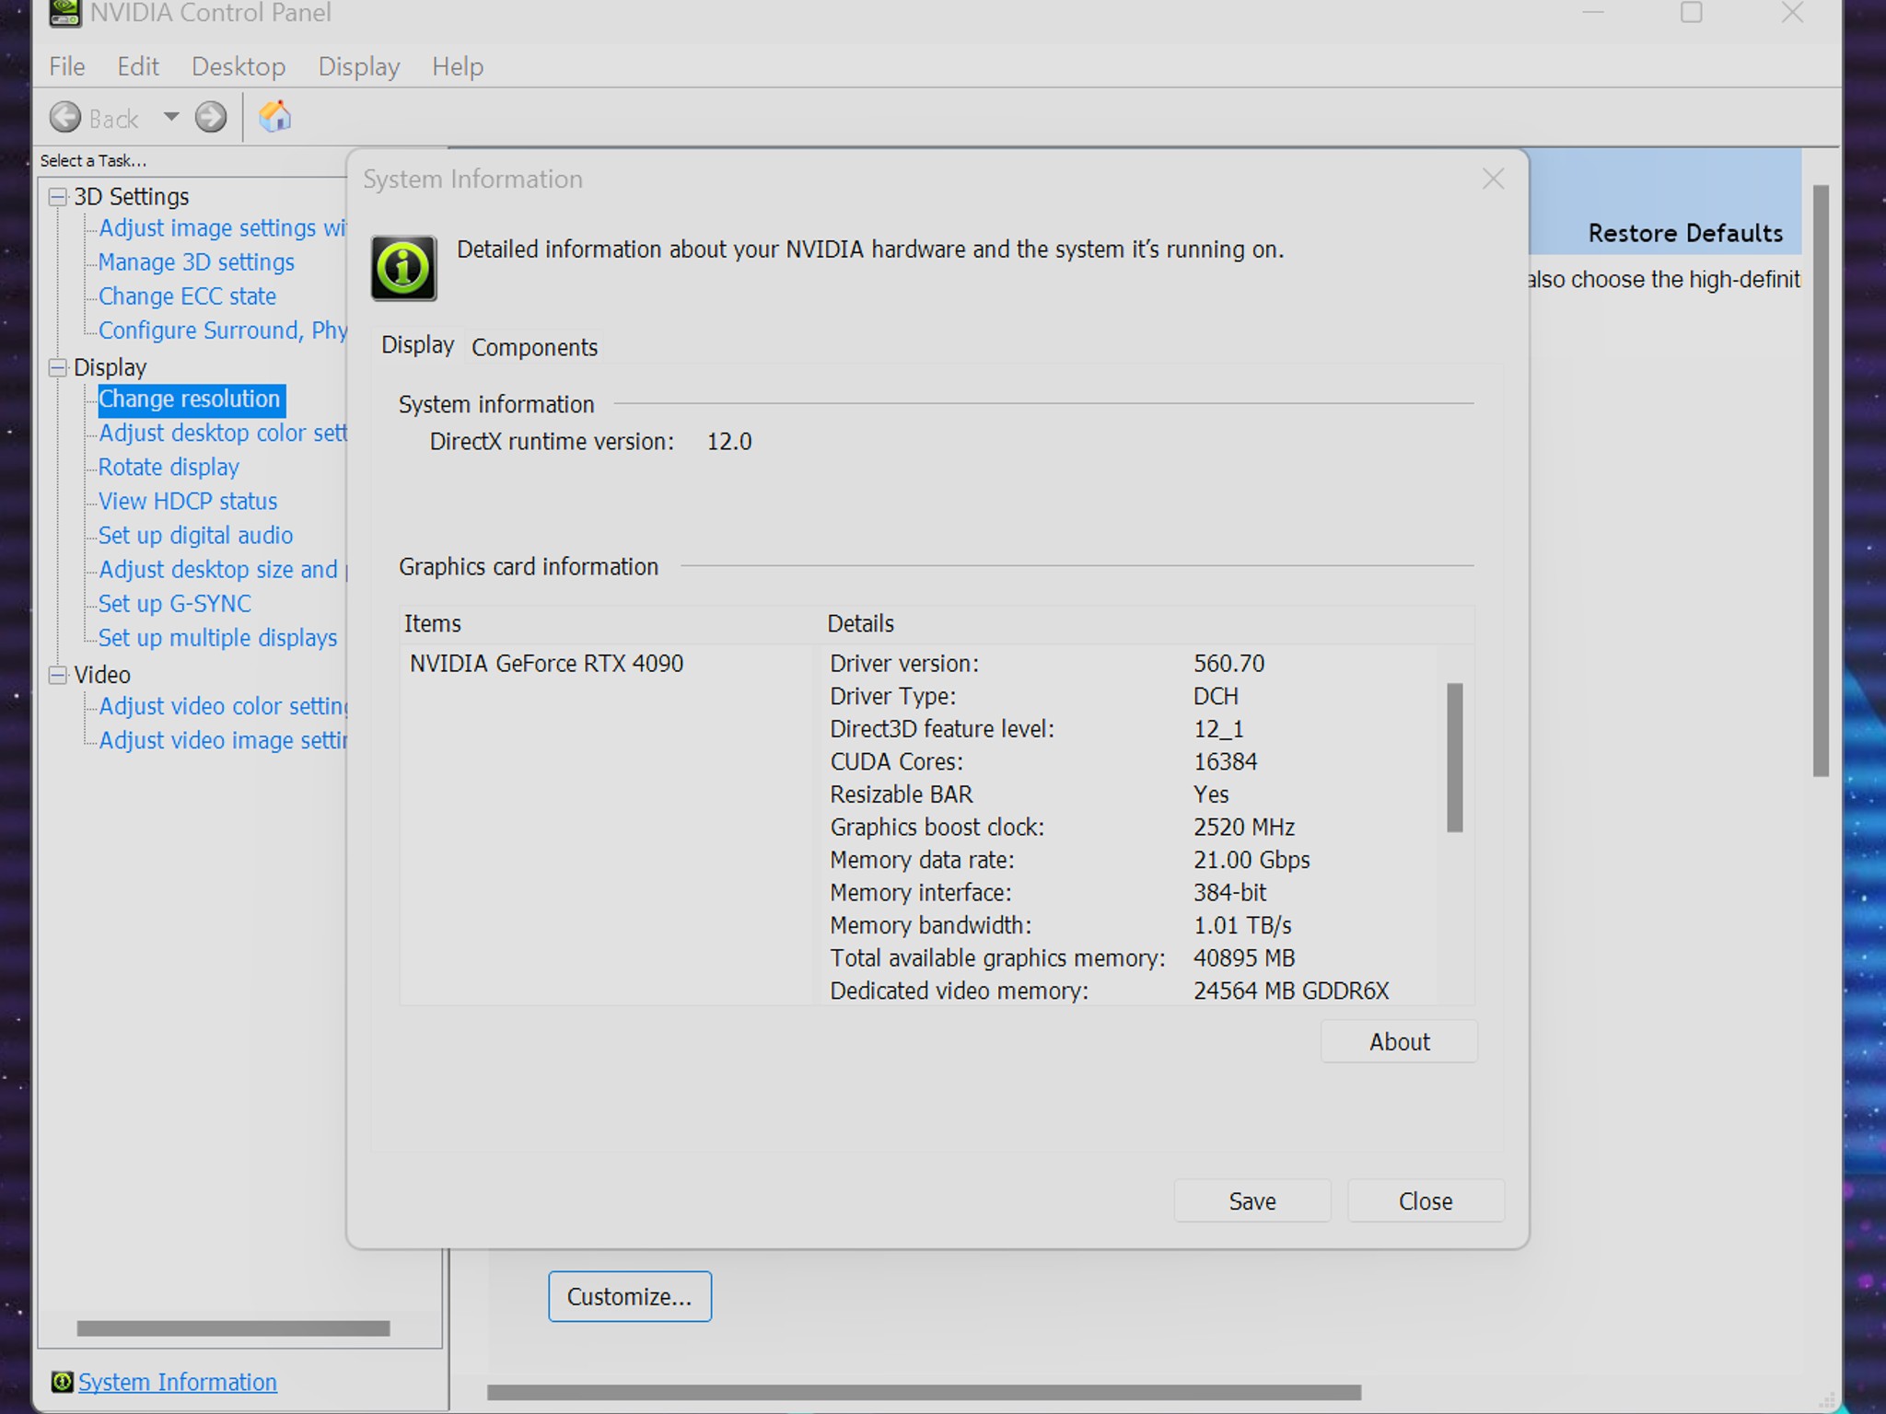1886x1414 pixels.
Task: Open Adjust desktop size and position task
Action: [222, 570]
